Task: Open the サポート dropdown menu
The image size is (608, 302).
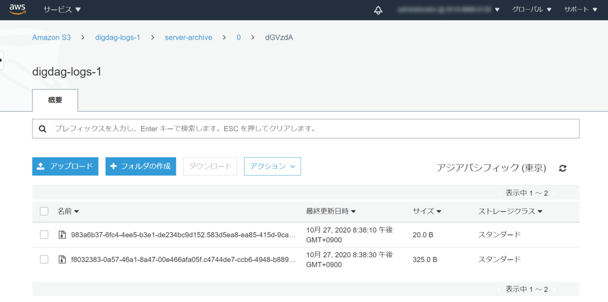Action: point(581,10)
